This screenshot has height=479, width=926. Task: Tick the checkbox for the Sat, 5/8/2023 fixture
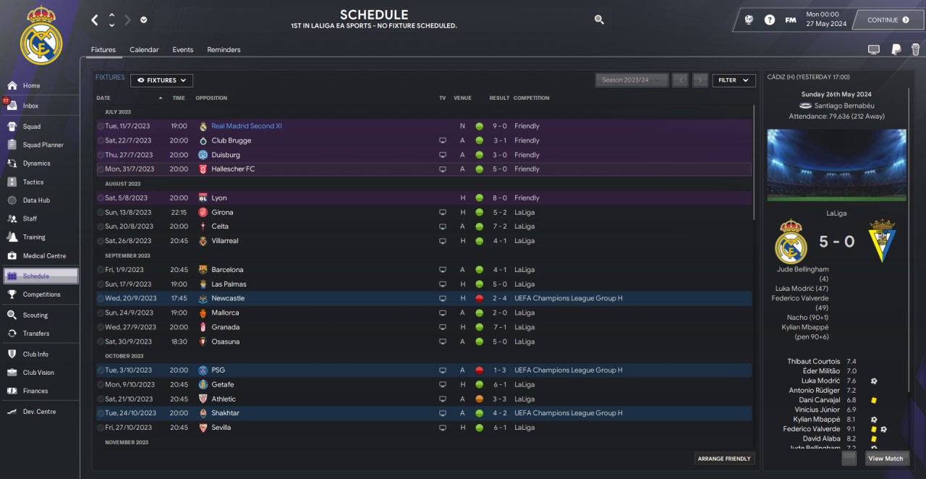click(101, 198)
